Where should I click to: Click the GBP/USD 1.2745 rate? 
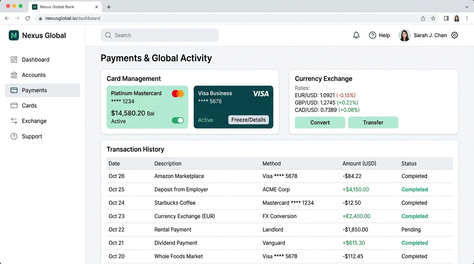click(327, 102)
